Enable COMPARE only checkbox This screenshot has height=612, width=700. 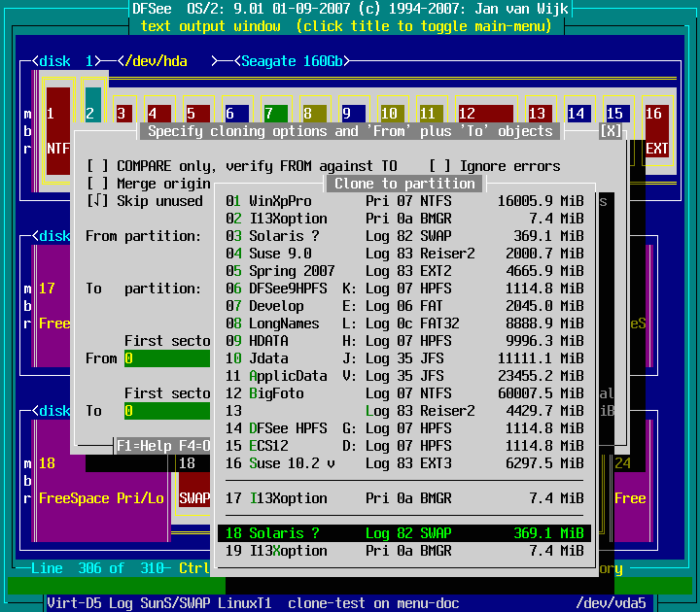pyautogui.click(x=97, y=166)
